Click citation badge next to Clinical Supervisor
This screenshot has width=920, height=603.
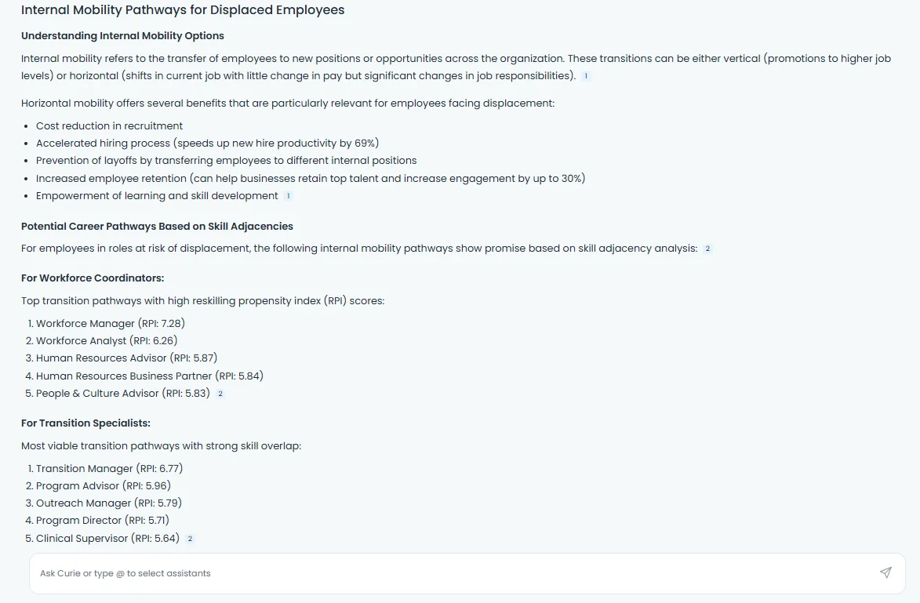click(189, 539)
